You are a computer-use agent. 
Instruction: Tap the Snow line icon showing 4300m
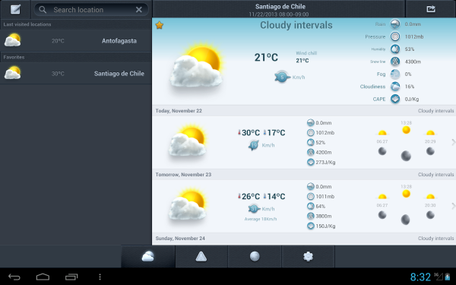click(x=395, y=62)
